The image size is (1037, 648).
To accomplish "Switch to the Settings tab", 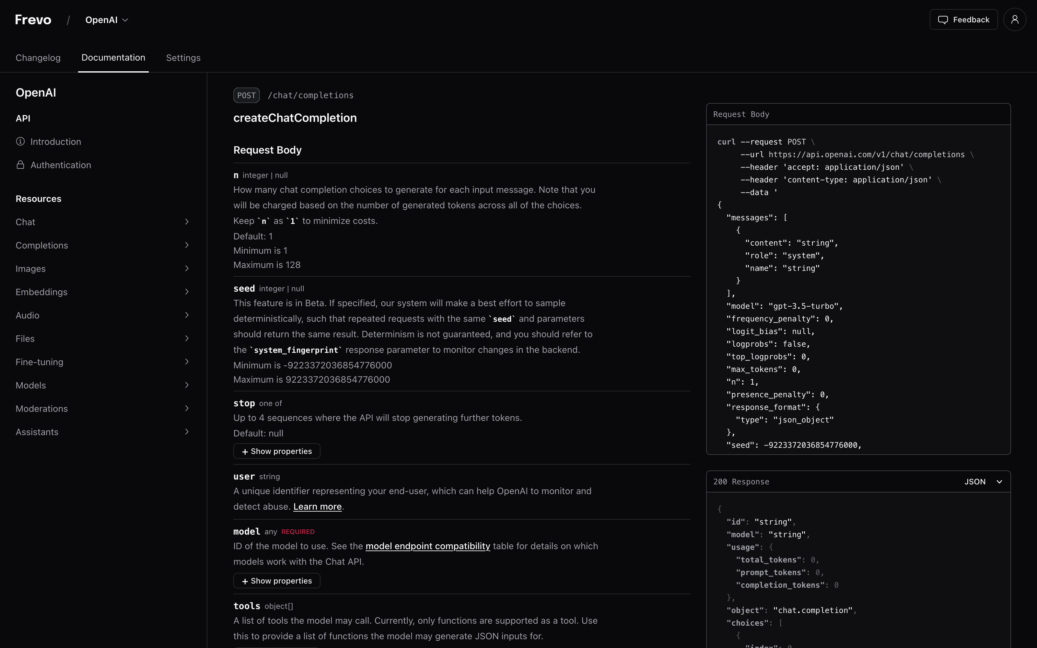I will (x=183, y=58).
